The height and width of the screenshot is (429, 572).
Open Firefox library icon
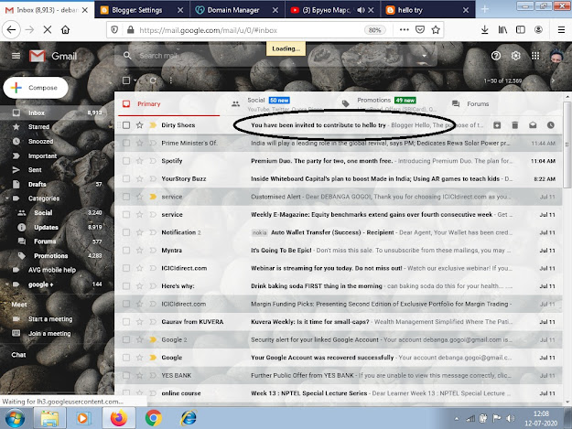[502, 30]
